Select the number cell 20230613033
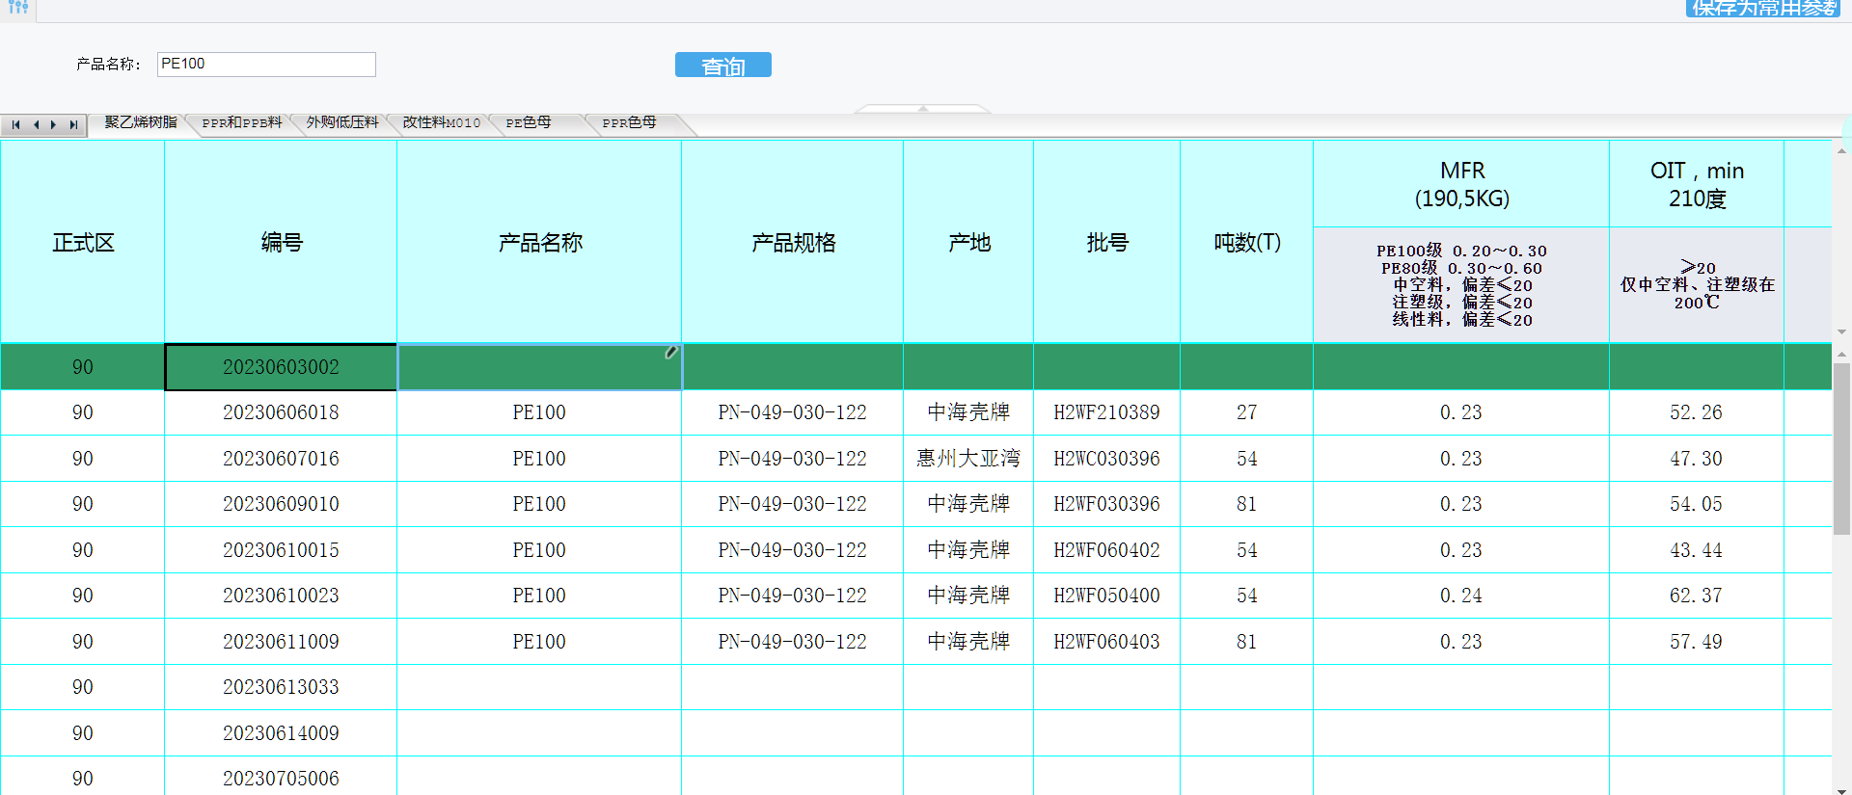This screenshot has width=1852, height=795. (281, 687)
